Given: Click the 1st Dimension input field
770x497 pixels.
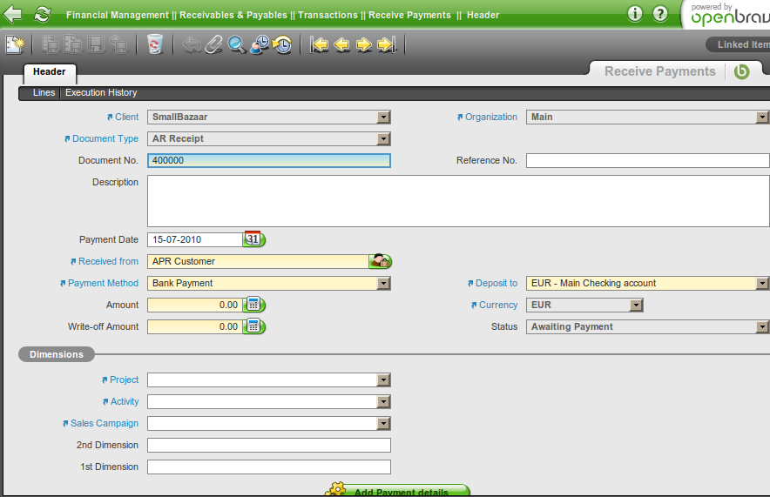Looking at the screenshot, I should point(269,467).
